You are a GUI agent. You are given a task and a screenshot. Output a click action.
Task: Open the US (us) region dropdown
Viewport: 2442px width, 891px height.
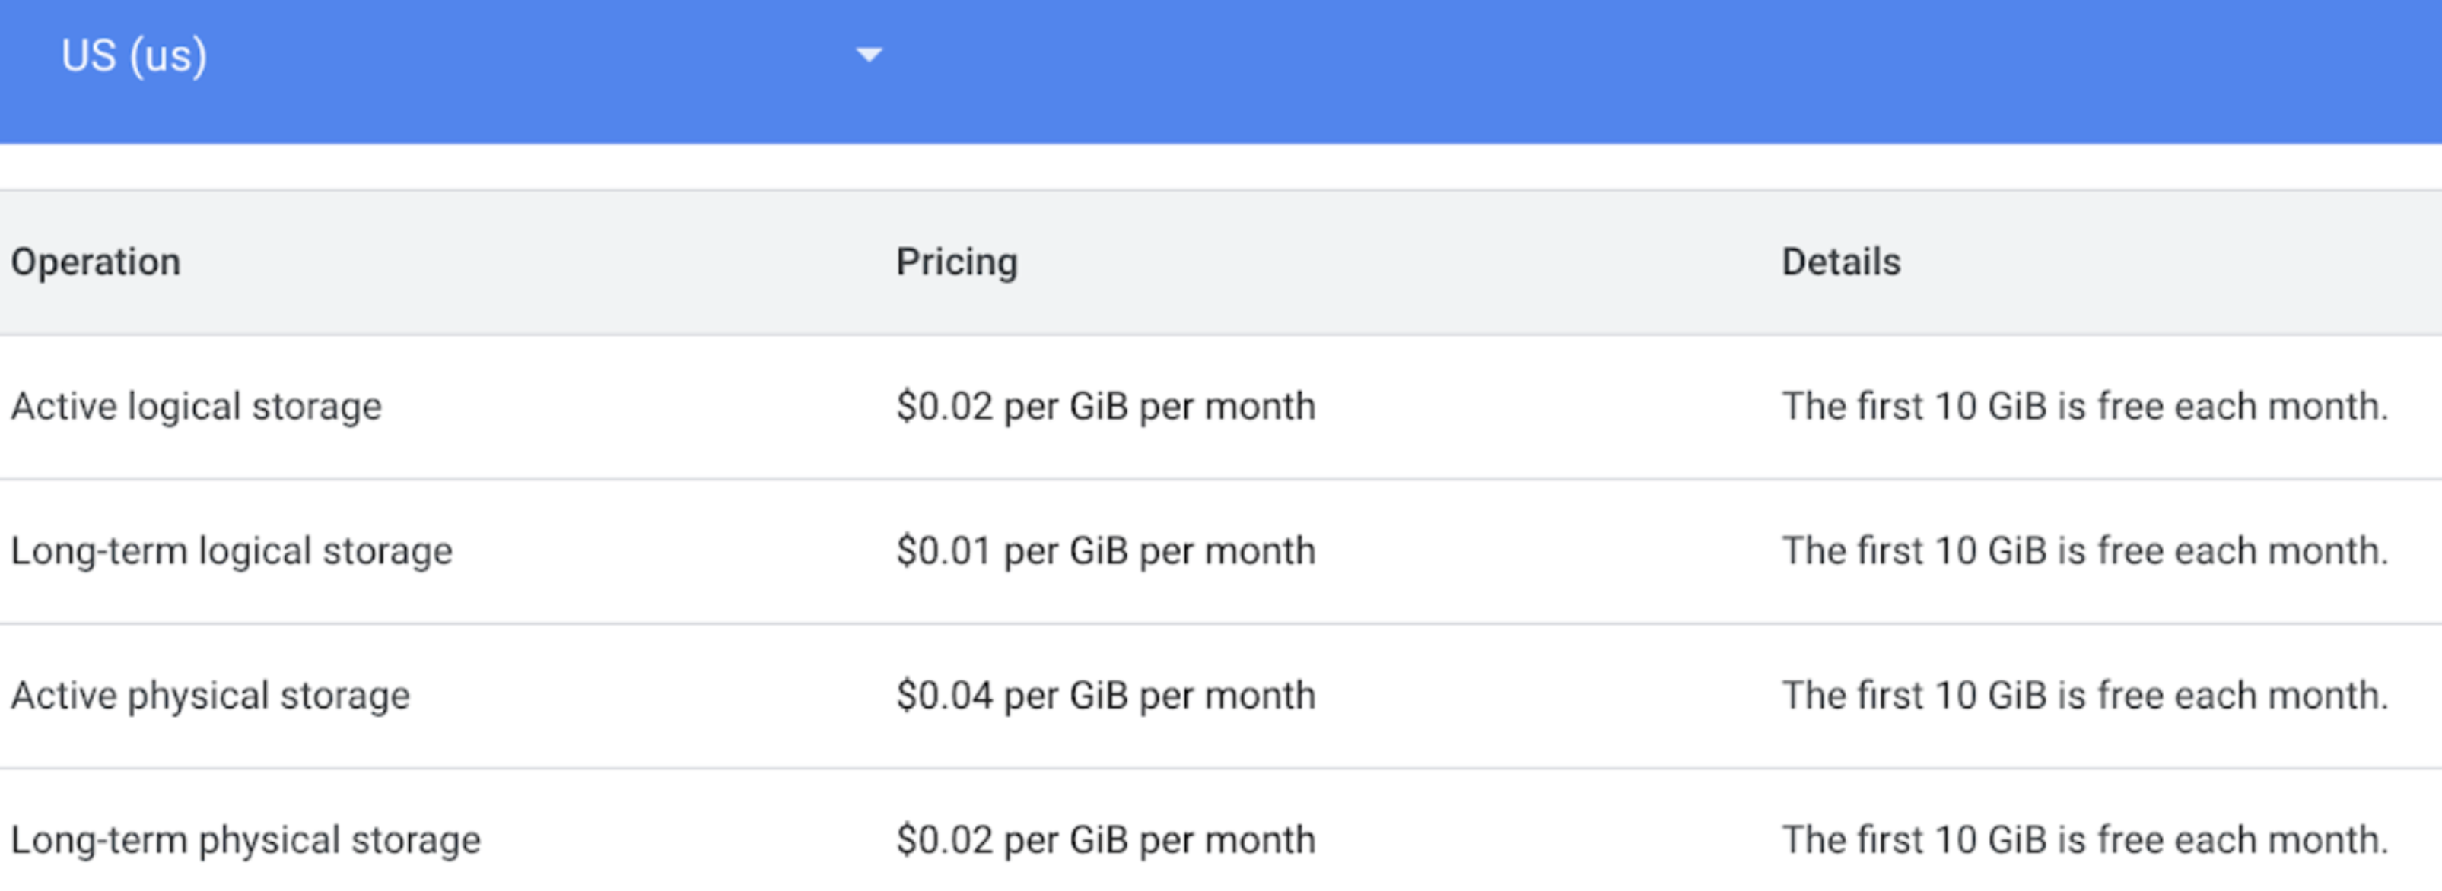471,55
